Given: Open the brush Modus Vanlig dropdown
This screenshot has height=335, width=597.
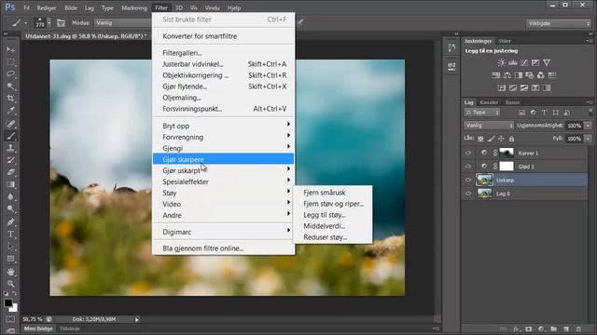Looking at the screenshot, I should tap(123, 23).
